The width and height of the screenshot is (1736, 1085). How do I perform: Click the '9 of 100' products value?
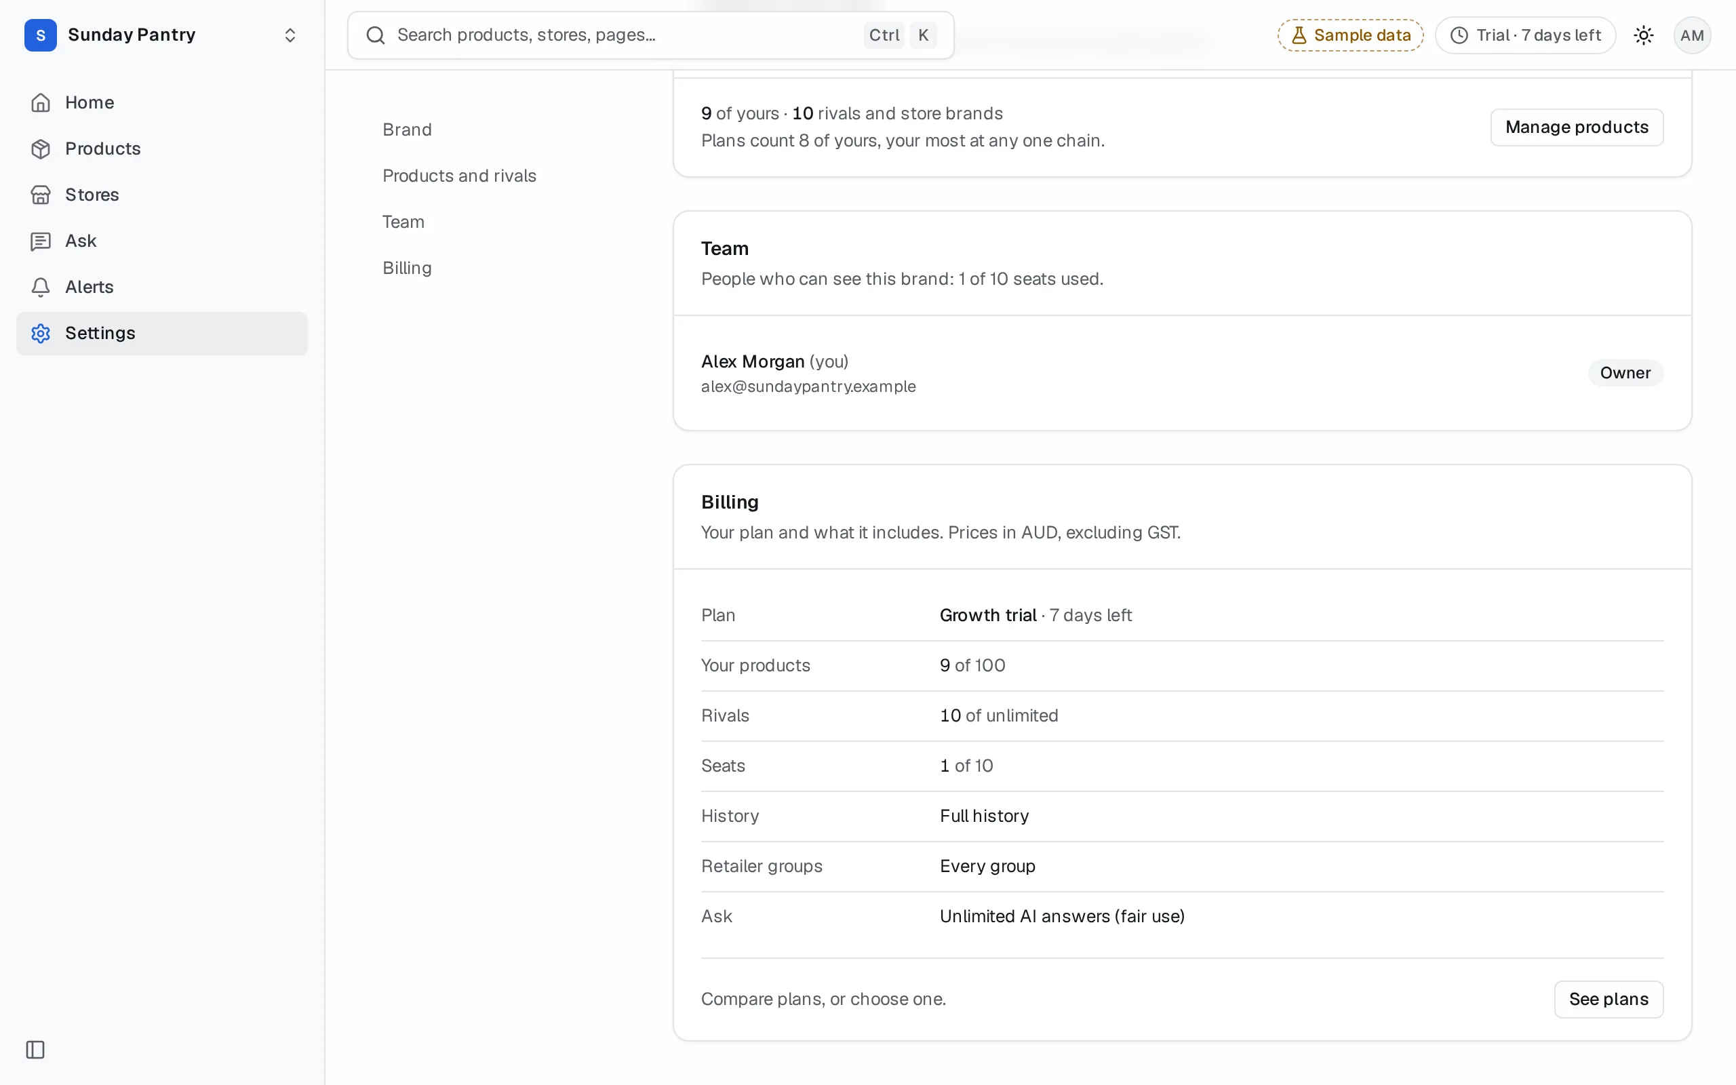click(972, 666)
